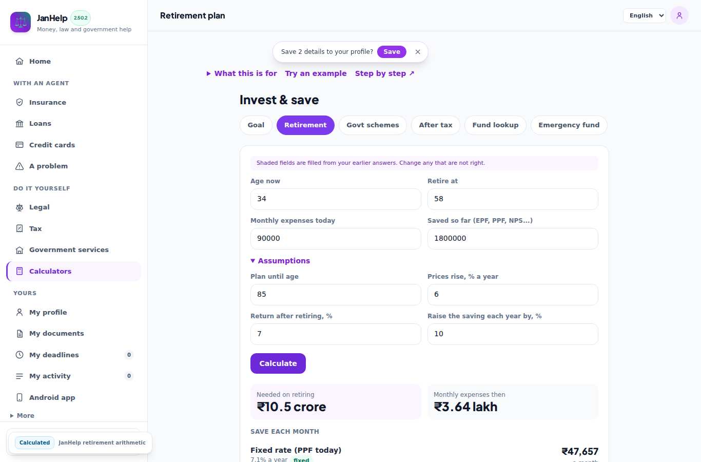701x462 pixels.
Task: Save details to profile with Save button
Action: (x=392, y=52)
